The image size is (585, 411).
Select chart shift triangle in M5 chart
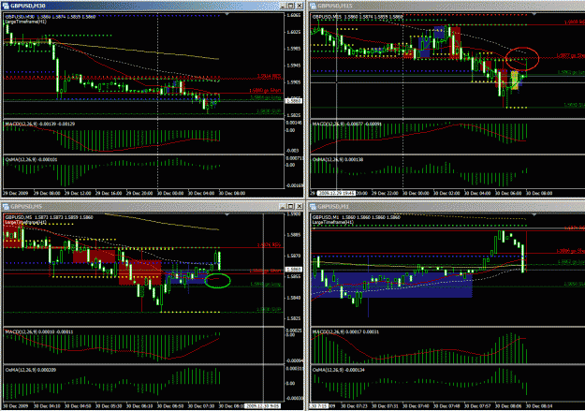(x=227, y=214)
